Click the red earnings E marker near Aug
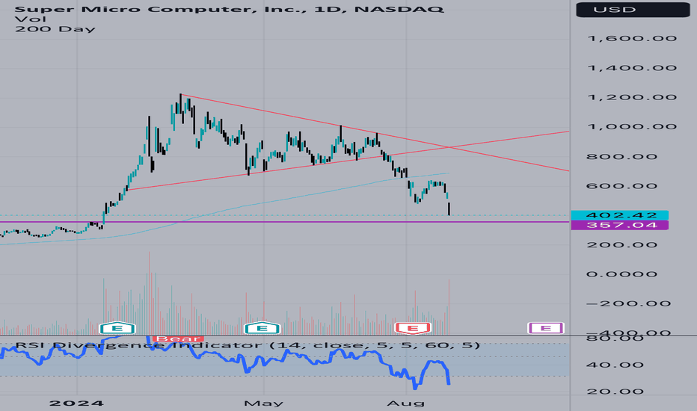Screen dimensions: 697x411 click(413, 328)
